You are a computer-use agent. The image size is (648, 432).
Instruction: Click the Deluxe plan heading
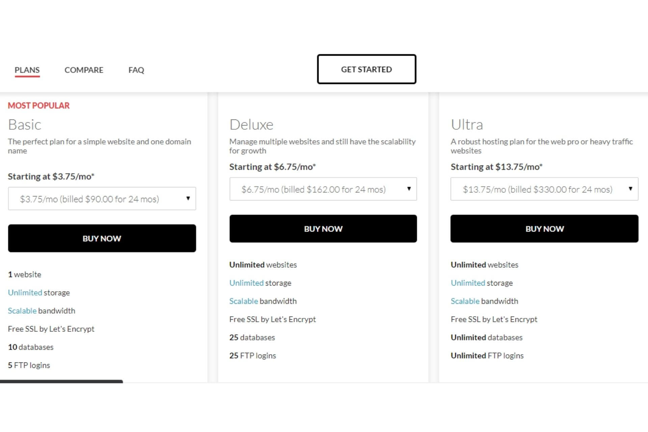click(x=251, y=125)
